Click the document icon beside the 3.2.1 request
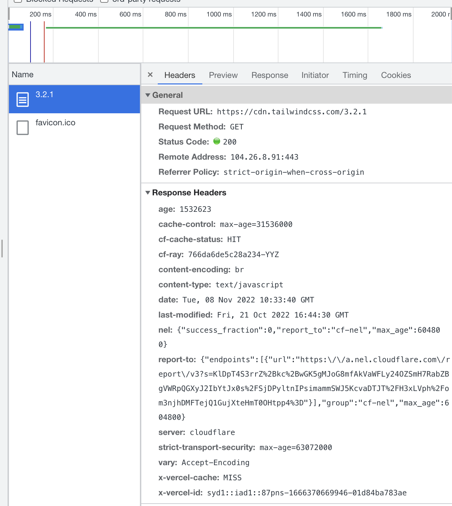The width and height of the screenshot is (452, 506). point(22,99)
